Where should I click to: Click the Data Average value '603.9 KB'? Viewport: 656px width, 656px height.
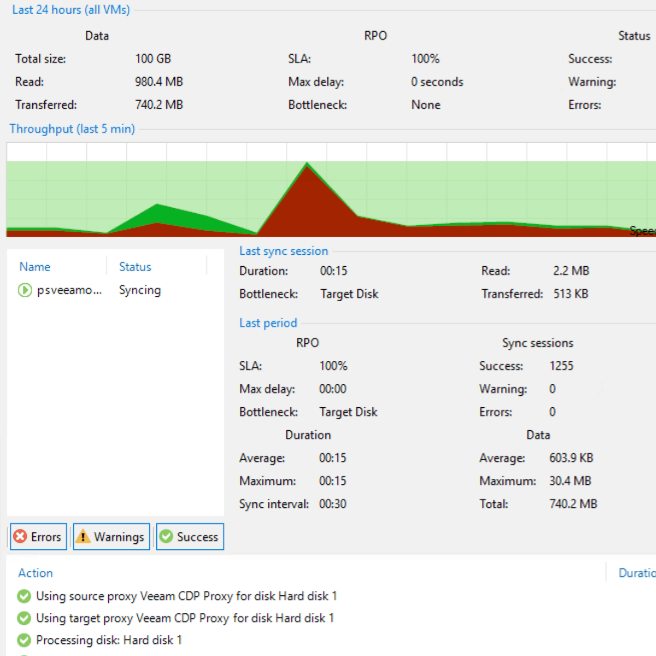(x=571, y=458)
